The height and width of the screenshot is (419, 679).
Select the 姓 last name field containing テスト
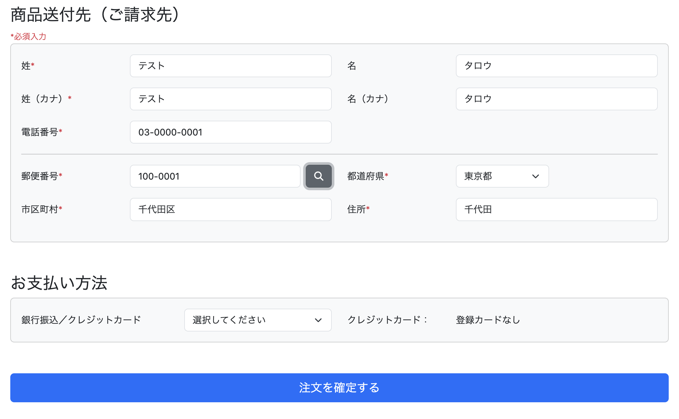coord(230,66)
